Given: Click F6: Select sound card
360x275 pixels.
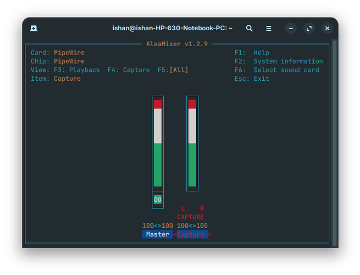Looking at the screenshot, I should click(x=276, y=70).
